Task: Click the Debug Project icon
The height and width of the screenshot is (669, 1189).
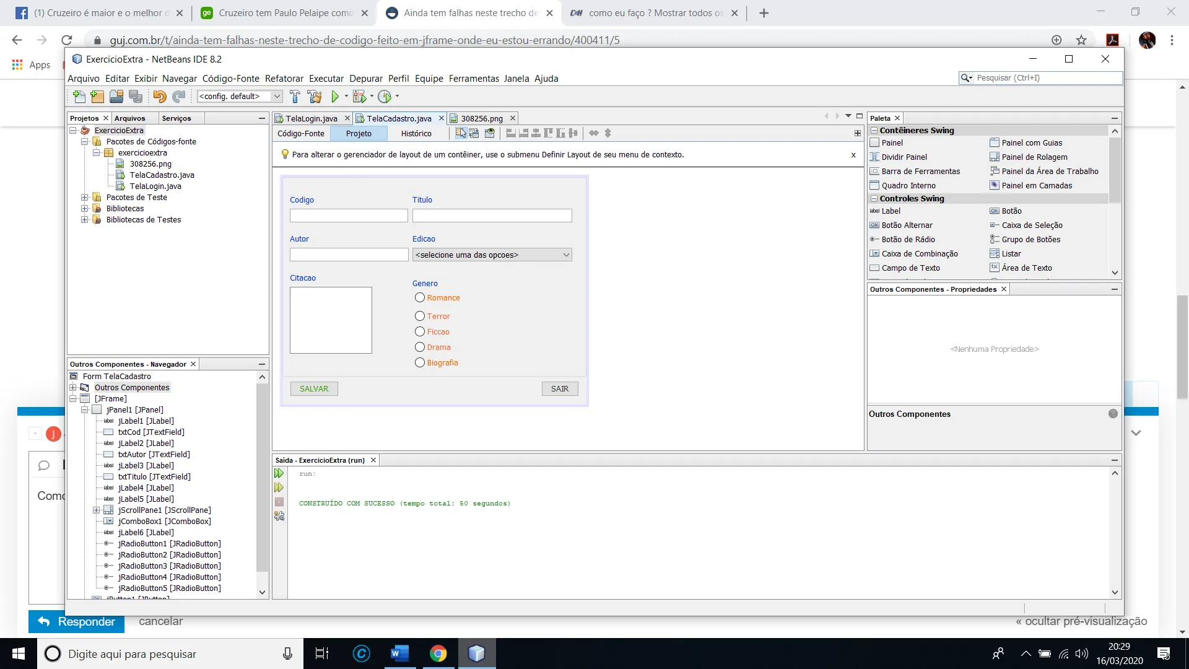Action: pyautogui.click(x=359, y=96)
